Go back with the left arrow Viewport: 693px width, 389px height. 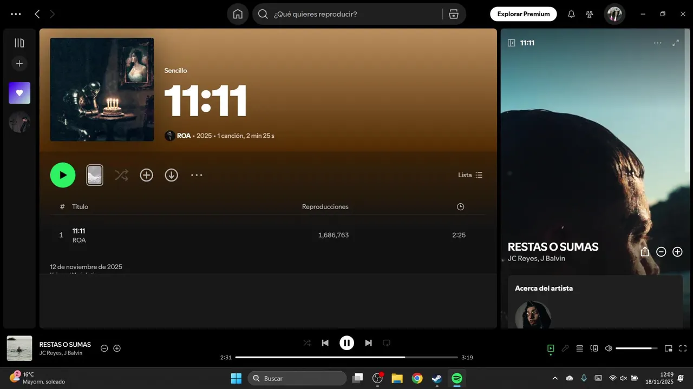(x=37, y=14)
